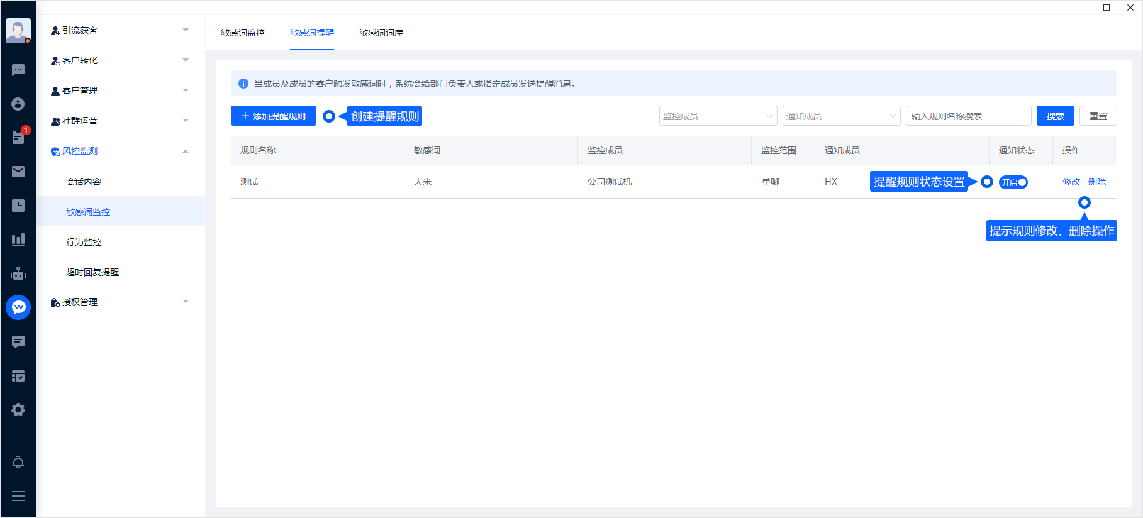Viewport: 1143px width, 518px height.
Task: Focus the rule name search input field
Action: coord(968,116)
